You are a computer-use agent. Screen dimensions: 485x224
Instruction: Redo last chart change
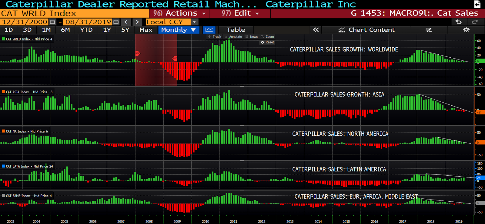point(475,22)
